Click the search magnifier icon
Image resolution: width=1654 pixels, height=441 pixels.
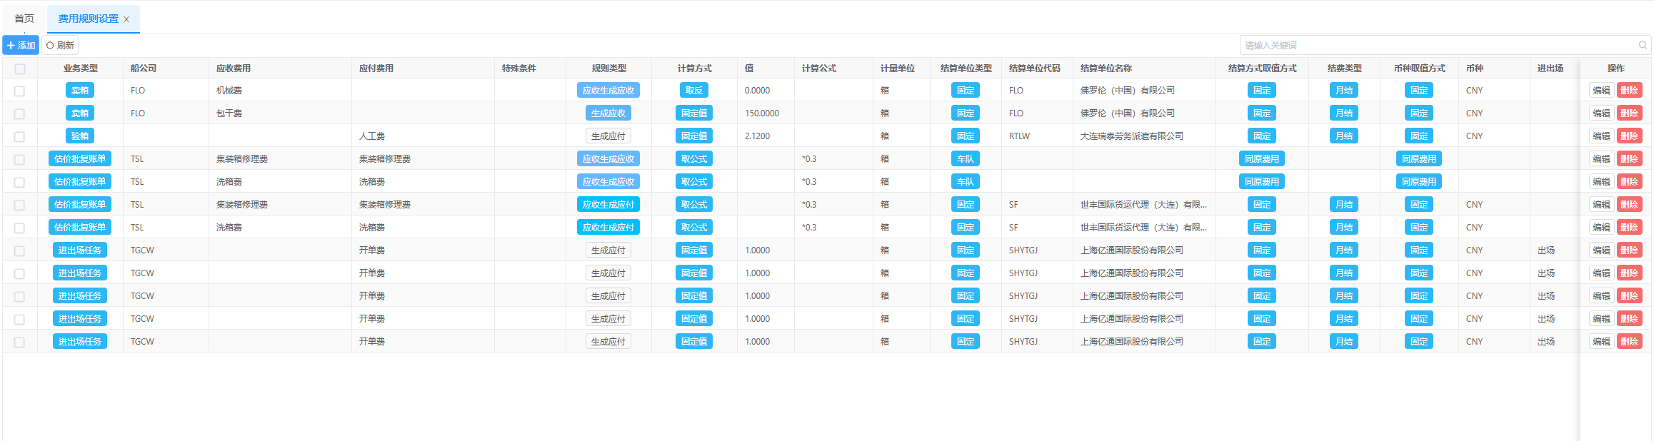point(1643,45)
